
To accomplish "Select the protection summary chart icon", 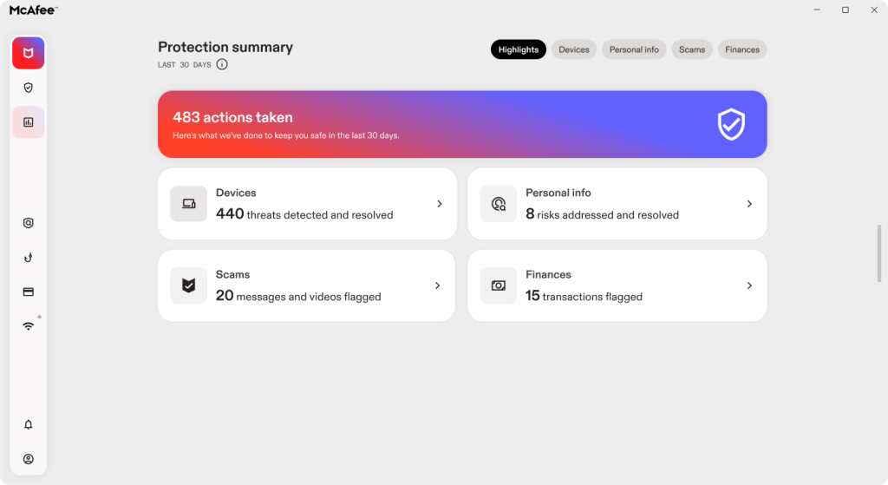I will pyautogui.click(x=29, y=122).
